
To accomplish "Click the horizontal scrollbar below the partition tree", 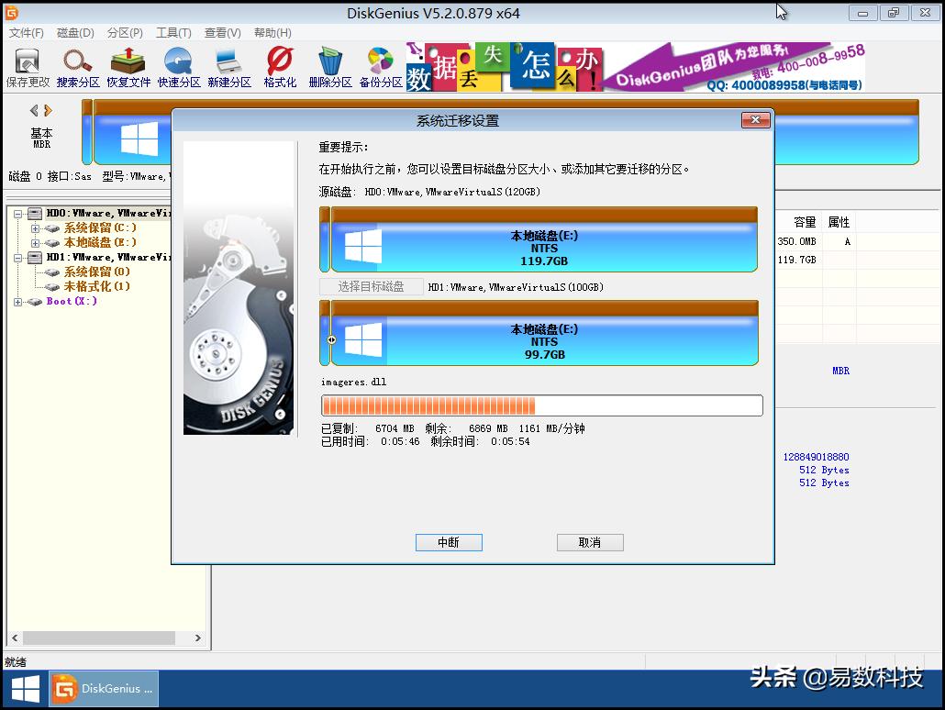I will pos(101,638).
